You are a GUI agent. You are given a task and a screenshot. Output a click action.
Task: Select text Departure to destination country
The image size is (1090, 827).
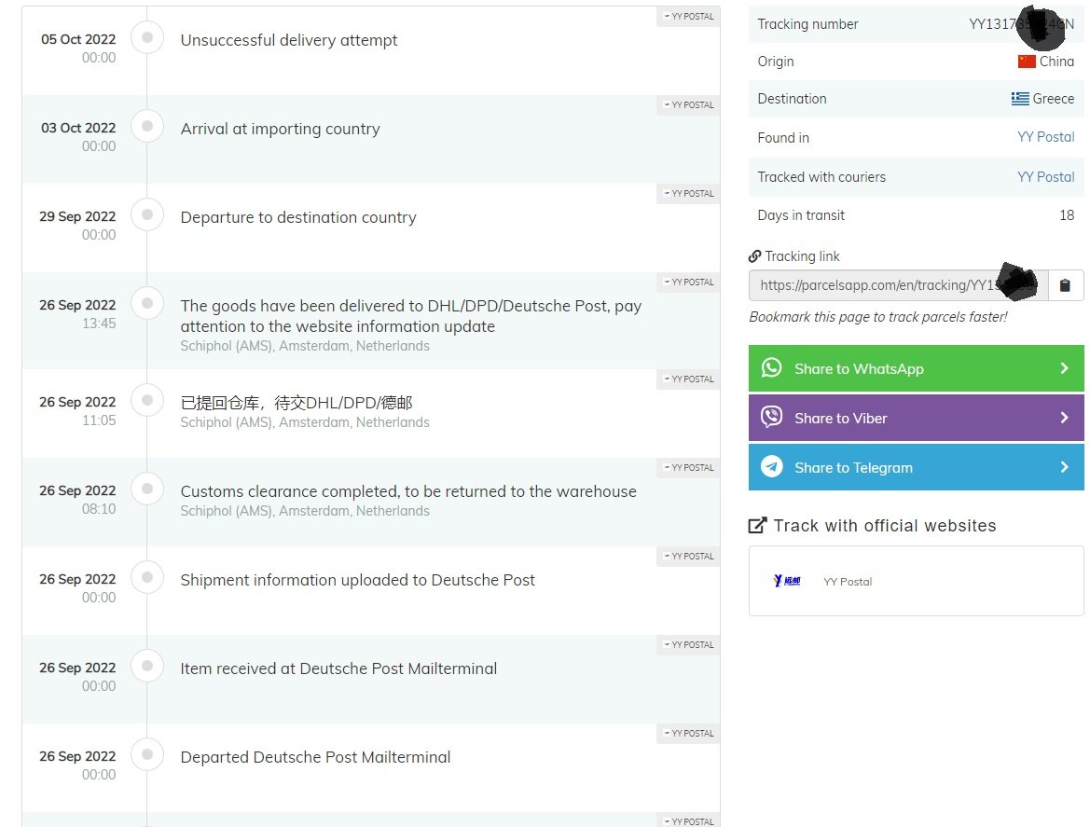[298, 217]
